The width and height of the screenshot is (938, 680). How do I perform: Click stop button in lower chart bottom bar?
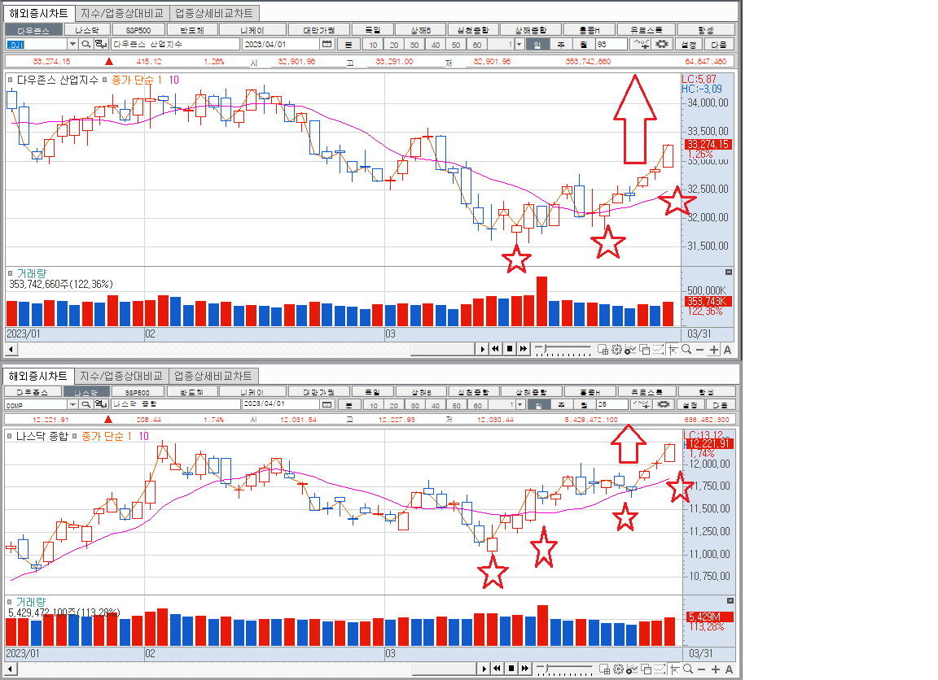(x=511, y=669)
